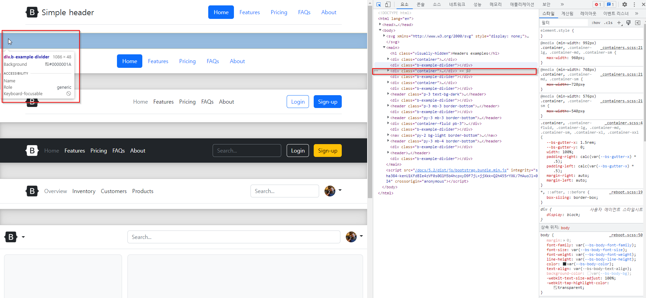Screen dimensions: 646x298
Task: Expand div container-fluid pb-3 node
Action: pos(388,123)
